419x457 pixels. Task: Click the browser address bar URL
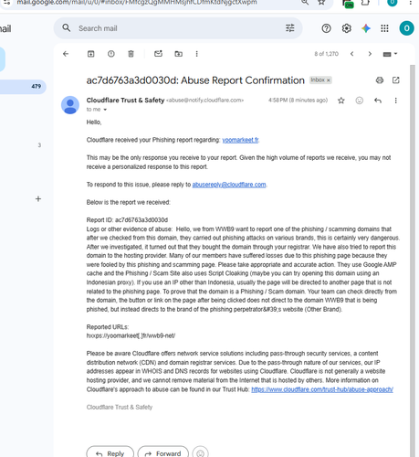click(x=137, y=3)
